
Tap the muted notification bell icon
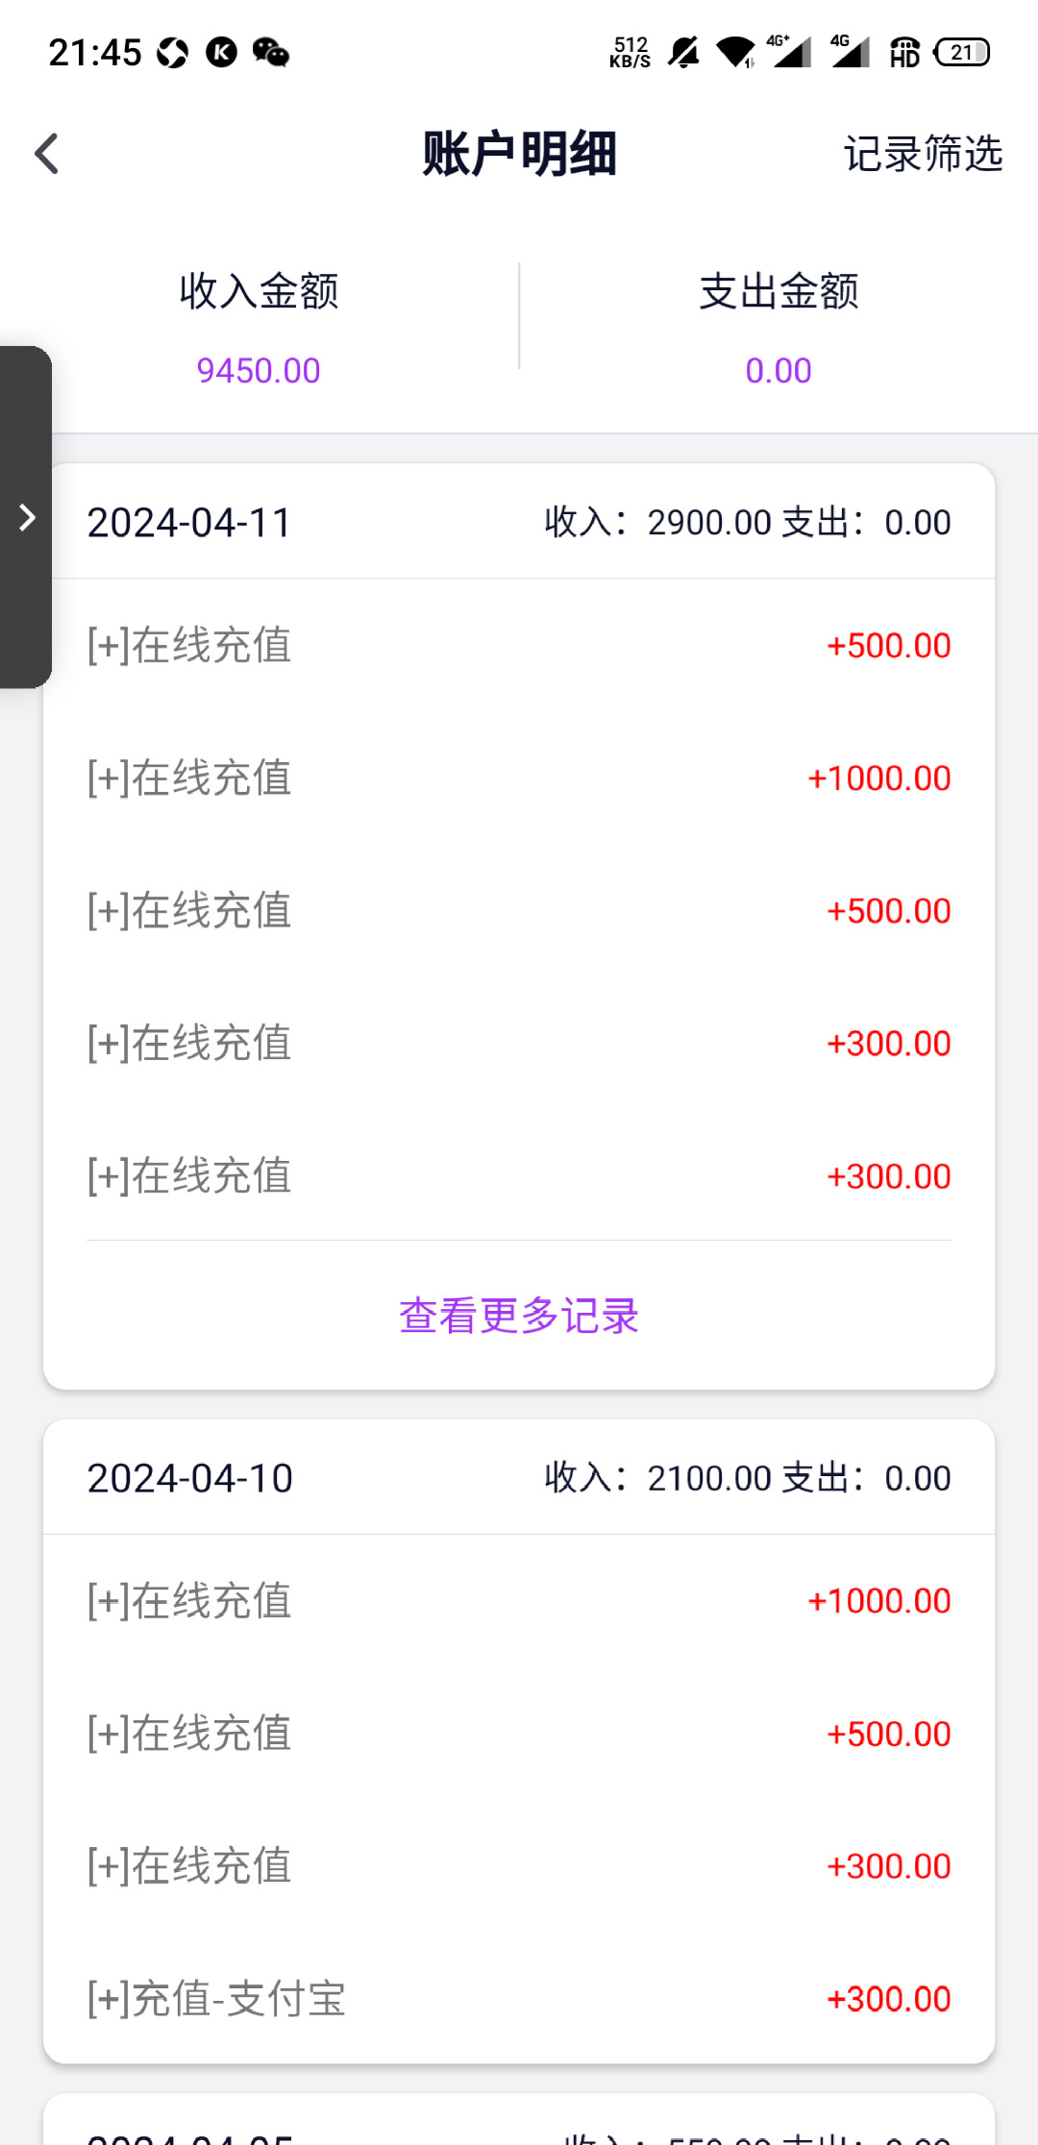pos(683,52)
